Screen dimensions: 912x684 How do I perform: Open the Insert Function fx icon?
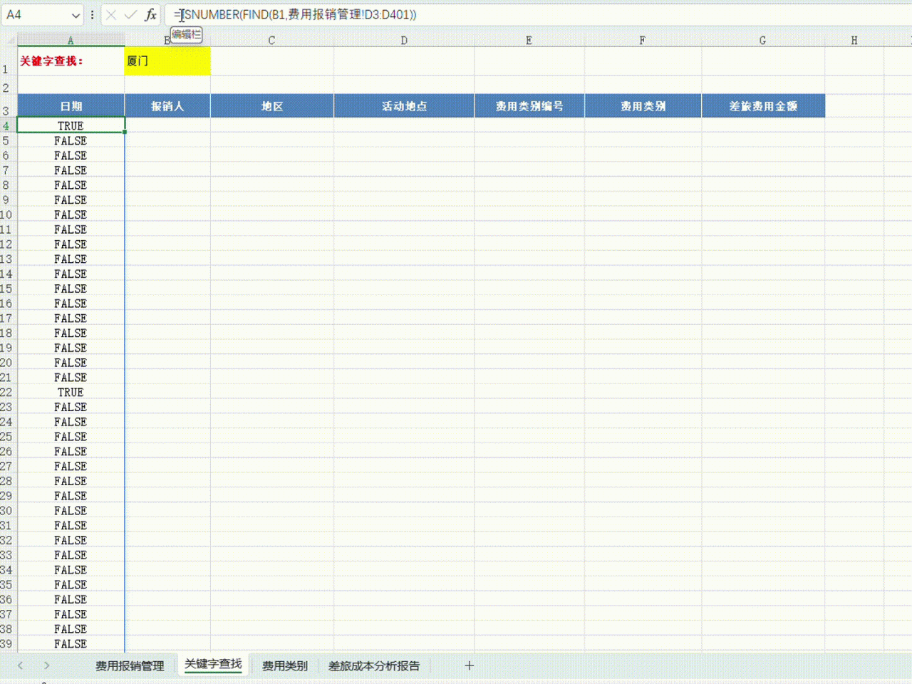[150, 14]
